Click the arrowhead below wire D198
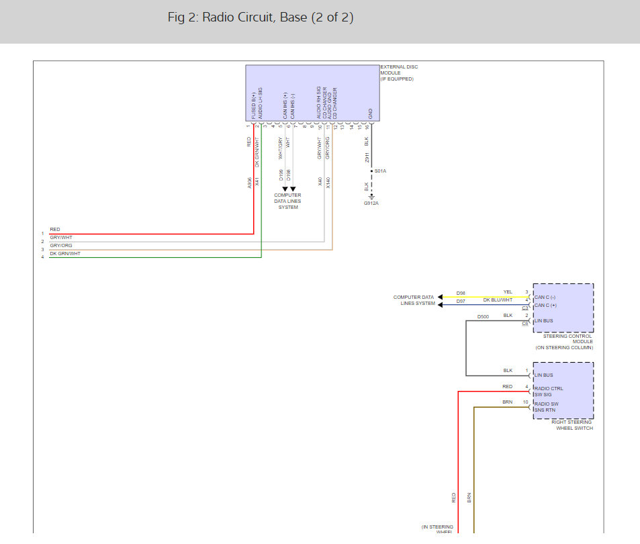The width and height of the screenshot is (640, 544). point(293,189)
